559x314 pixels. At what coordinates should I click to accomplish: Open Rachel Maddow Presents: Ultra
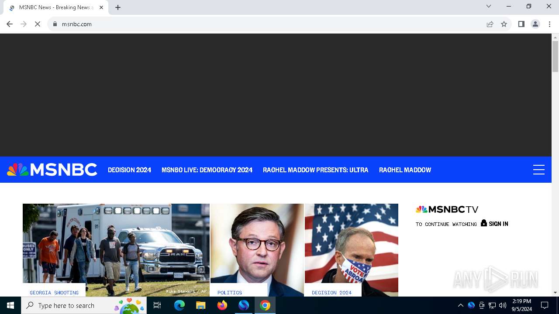pos(316,170)
